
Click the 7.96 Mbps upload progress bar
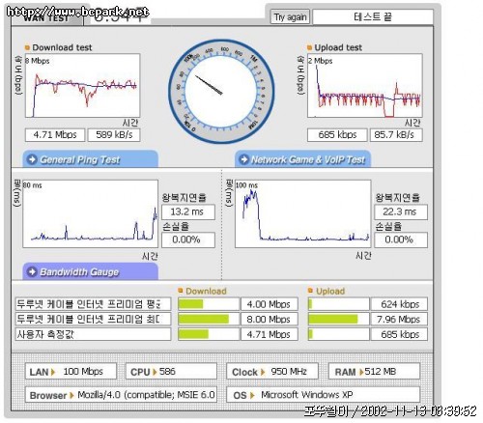pos(338,319)
